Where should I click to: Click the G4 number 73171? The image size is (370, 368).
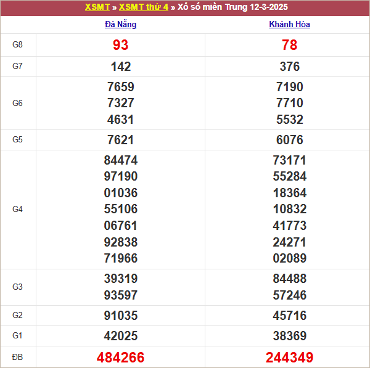[x=290, y=160]
